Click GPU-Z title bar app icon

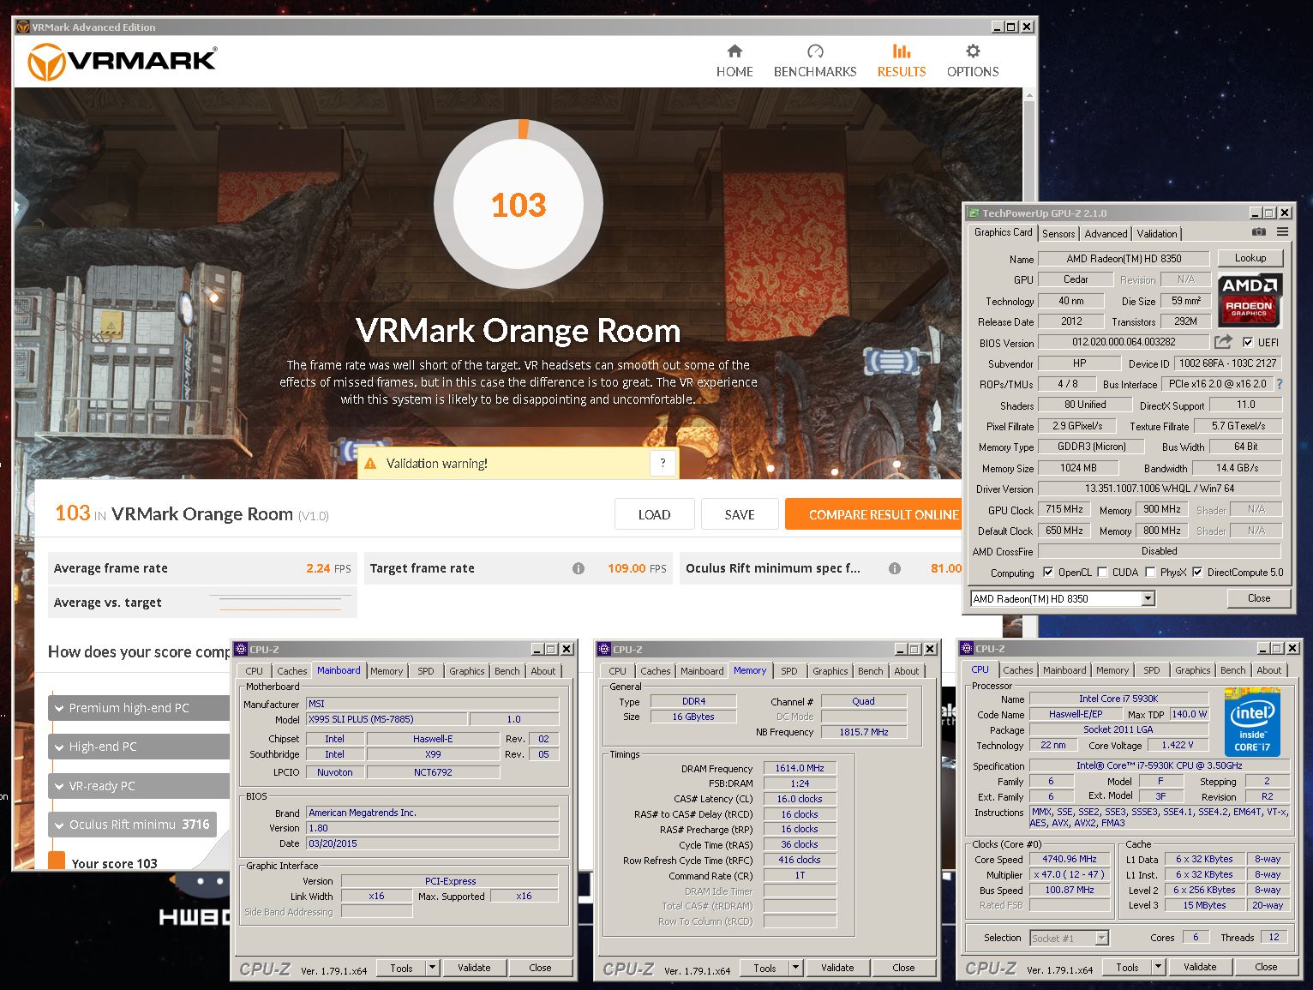click(x=974, y=213)
